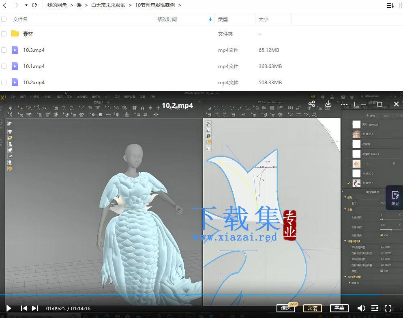This screenshot has height=318, width=403.
Task: Sort by the 修改时间 column header
Action: click(x=167, y=19)
